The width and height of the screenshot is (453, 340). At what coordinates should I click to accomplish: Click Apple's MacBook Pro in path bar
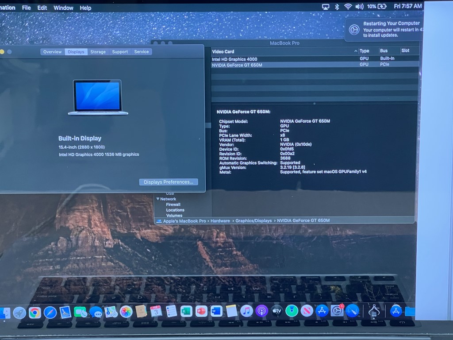pos(184,221)
